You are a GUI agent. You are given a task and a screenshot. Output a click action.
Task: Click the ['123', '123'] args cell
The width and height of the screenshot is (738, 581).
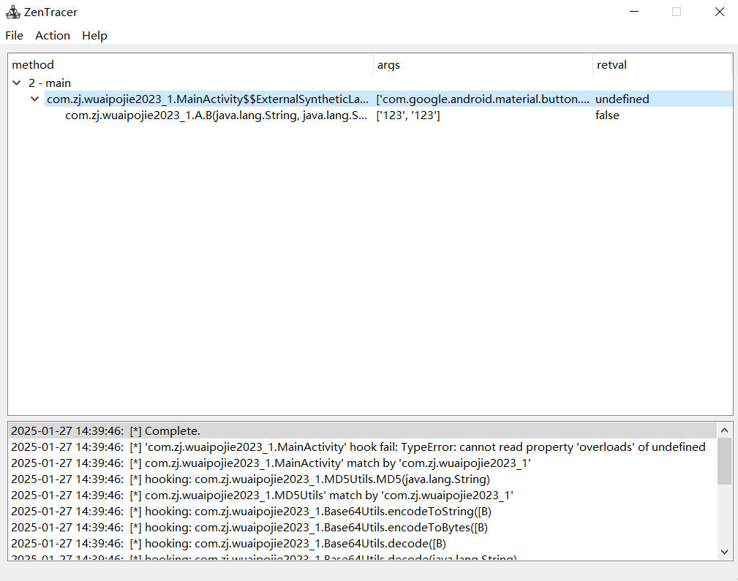(408, 115)
